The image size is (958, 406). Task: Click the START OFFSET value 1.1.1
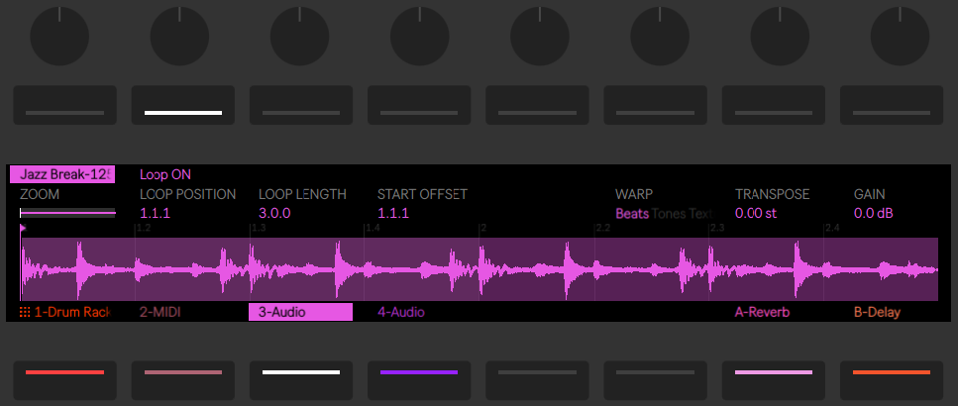click(393, 214)
